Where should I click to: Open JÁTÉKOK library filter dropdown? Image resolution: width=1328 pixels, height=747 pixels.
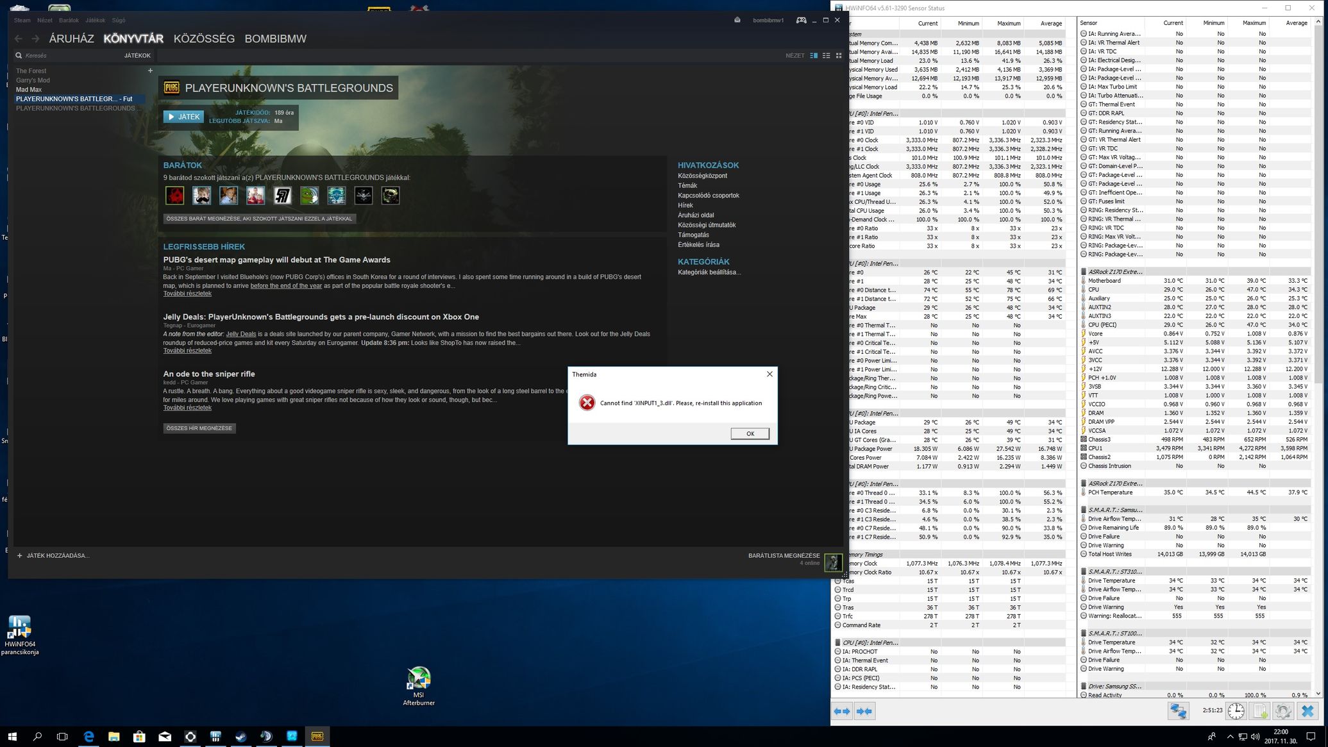[x=137, y=56]
